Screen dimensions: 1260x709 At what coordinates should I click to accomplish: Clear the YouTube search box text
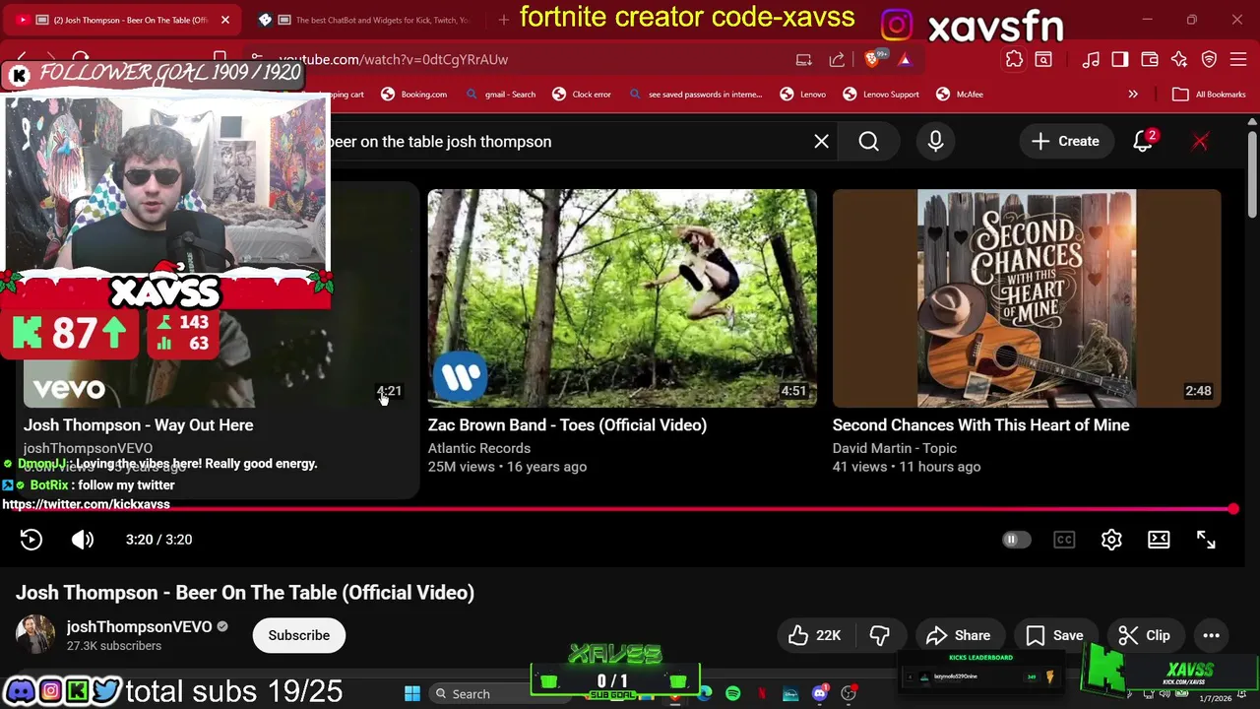821,142
